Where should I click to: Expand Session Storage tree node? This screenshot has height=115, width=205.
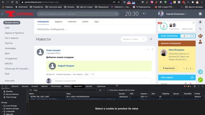pyautogui.click(x=2, y=109)
